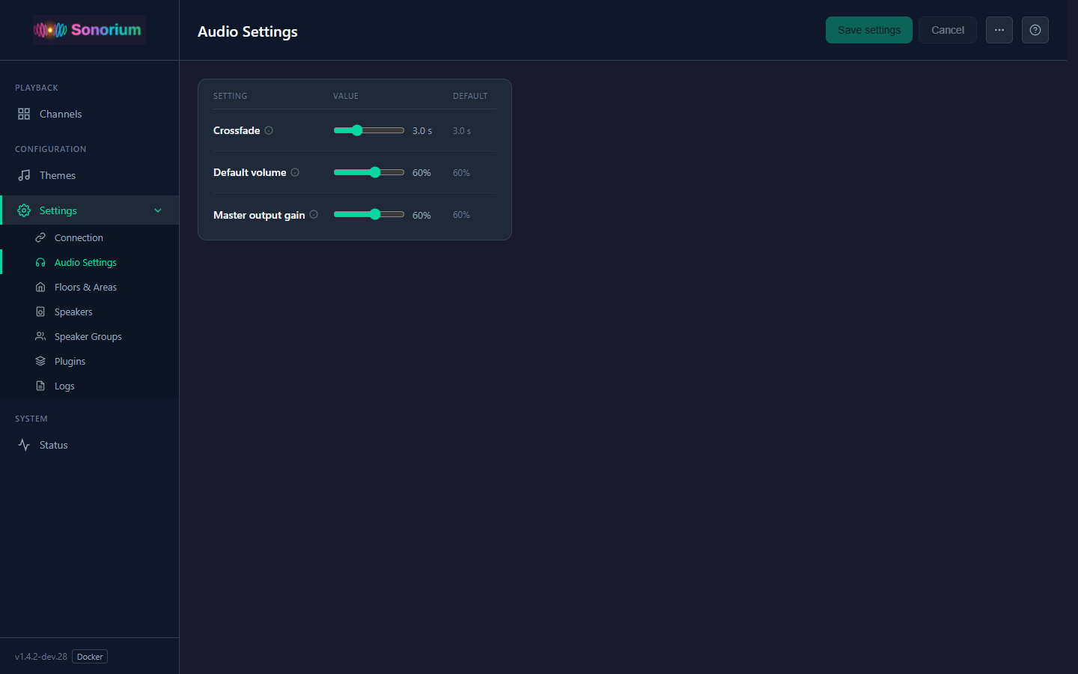Show info for Master output gain
This screenshot has height=674, width=1078.
(x=314, y=214)
